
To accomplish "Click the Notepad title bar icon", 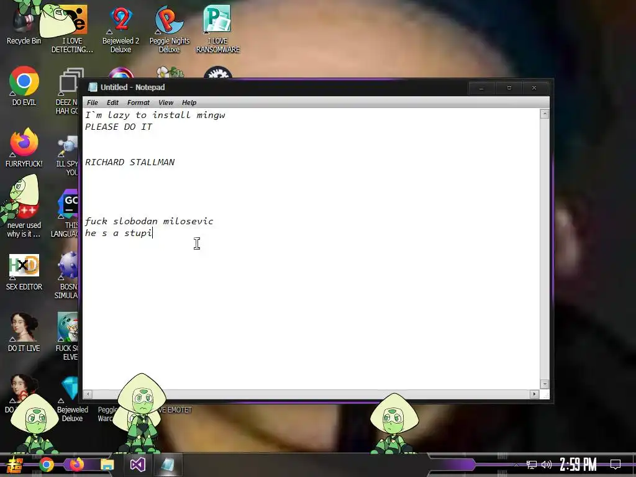I will pos(93,87).
